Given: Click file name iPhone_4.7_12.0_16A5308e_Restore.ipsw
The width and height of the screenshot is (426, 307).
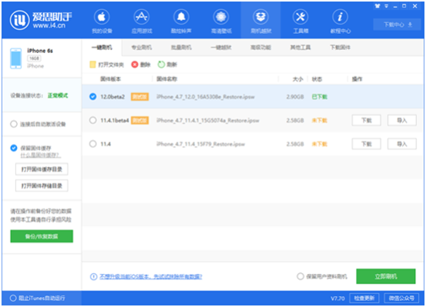Looking at the screenshot, I should click(x=206, y=97).
